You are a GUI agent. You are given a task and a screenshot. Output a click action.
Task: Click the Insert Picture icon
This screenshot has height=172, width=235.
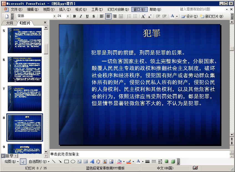pos(111,161)
